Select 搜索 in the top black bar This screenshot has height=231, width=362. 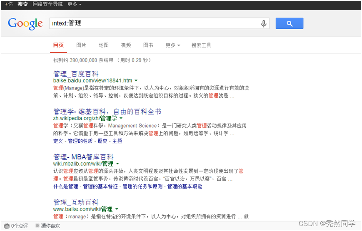(22, 4)
